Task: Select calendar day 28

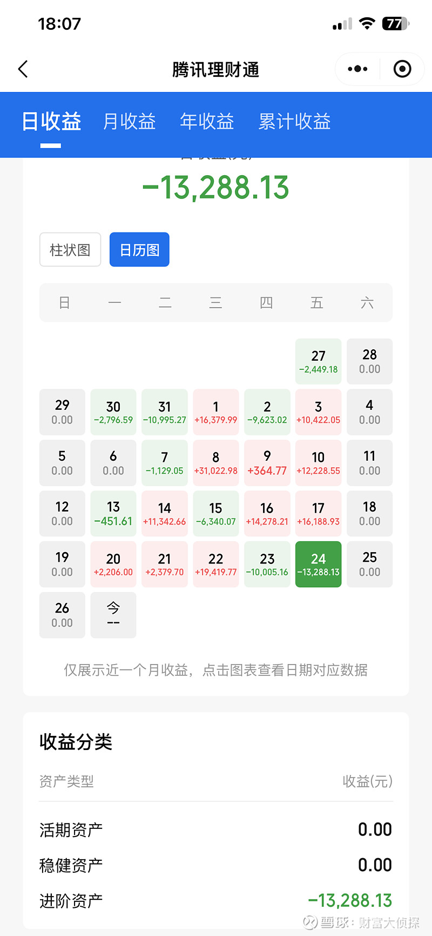Action: click(370, 362)
